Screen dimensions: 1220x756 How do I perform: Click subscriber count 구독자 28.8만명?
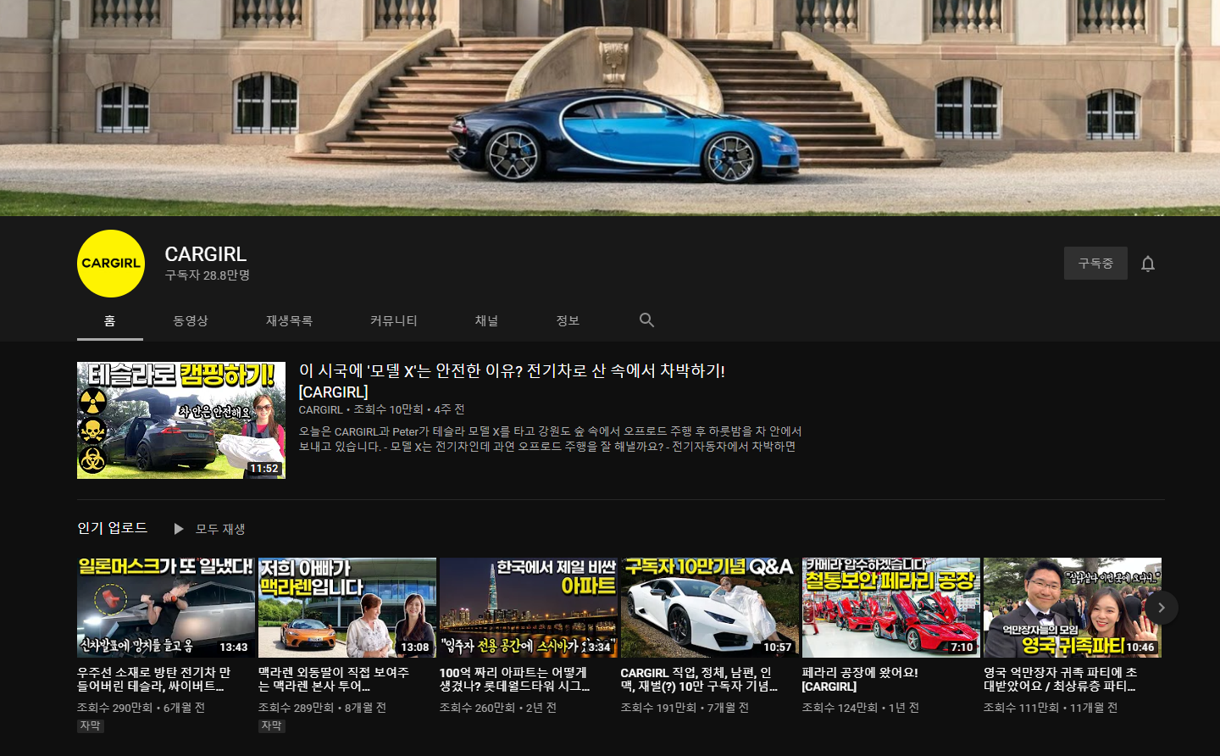(208, 275)
